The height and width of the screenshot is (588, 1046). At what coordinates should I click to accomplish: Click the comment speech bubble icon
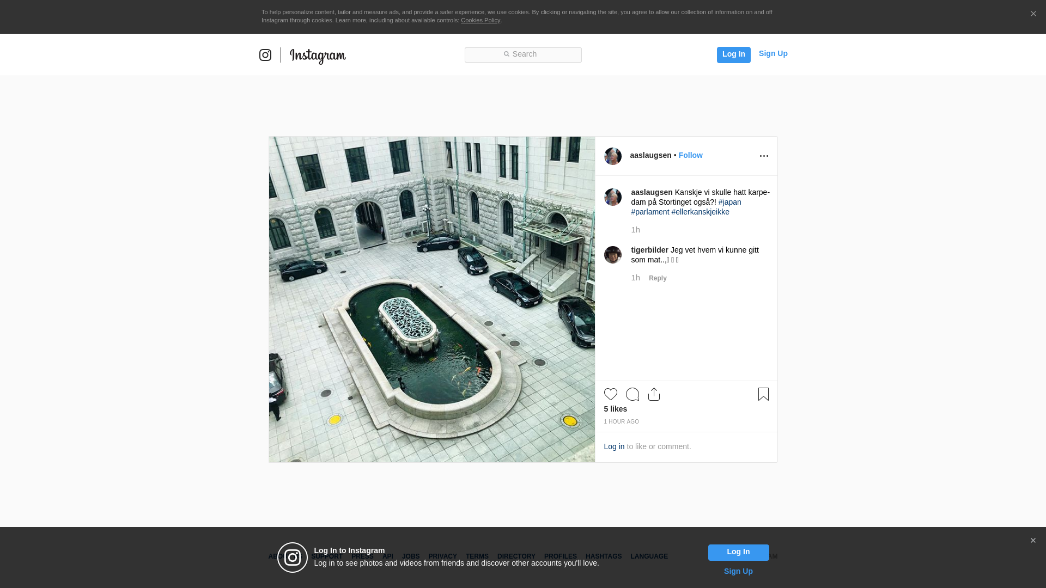coord(633,394)
